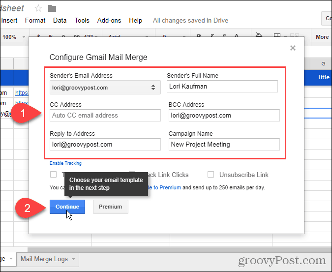Click the CC Address input field

[x=105, y=116]
